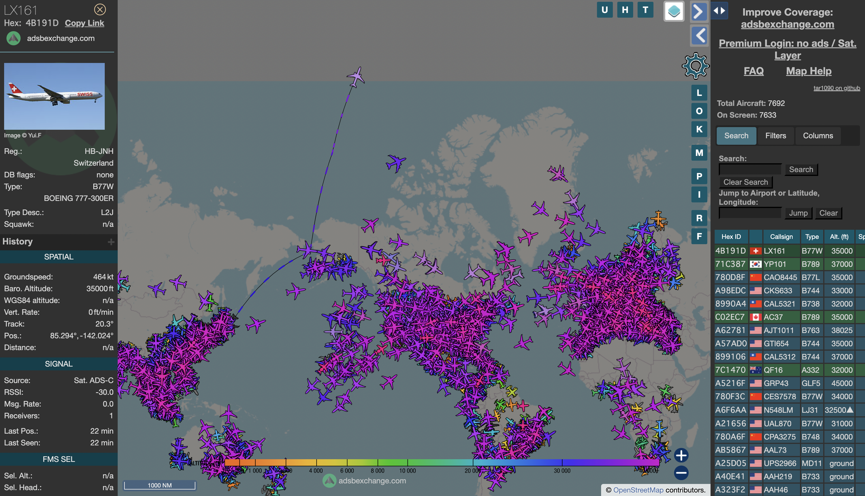
Task: Select the UAL870 aircraft row
Action: tap(789, 423)
